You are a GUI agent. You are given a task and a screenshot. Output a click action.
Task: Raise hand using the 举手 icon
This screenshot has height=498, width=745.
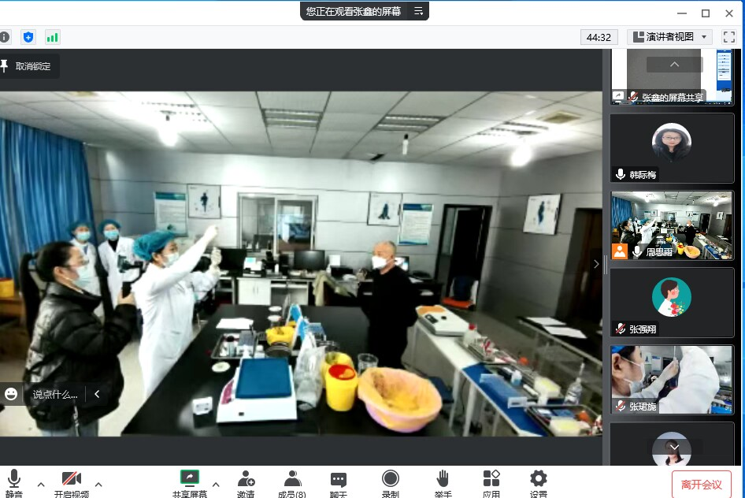coord(443,478)
